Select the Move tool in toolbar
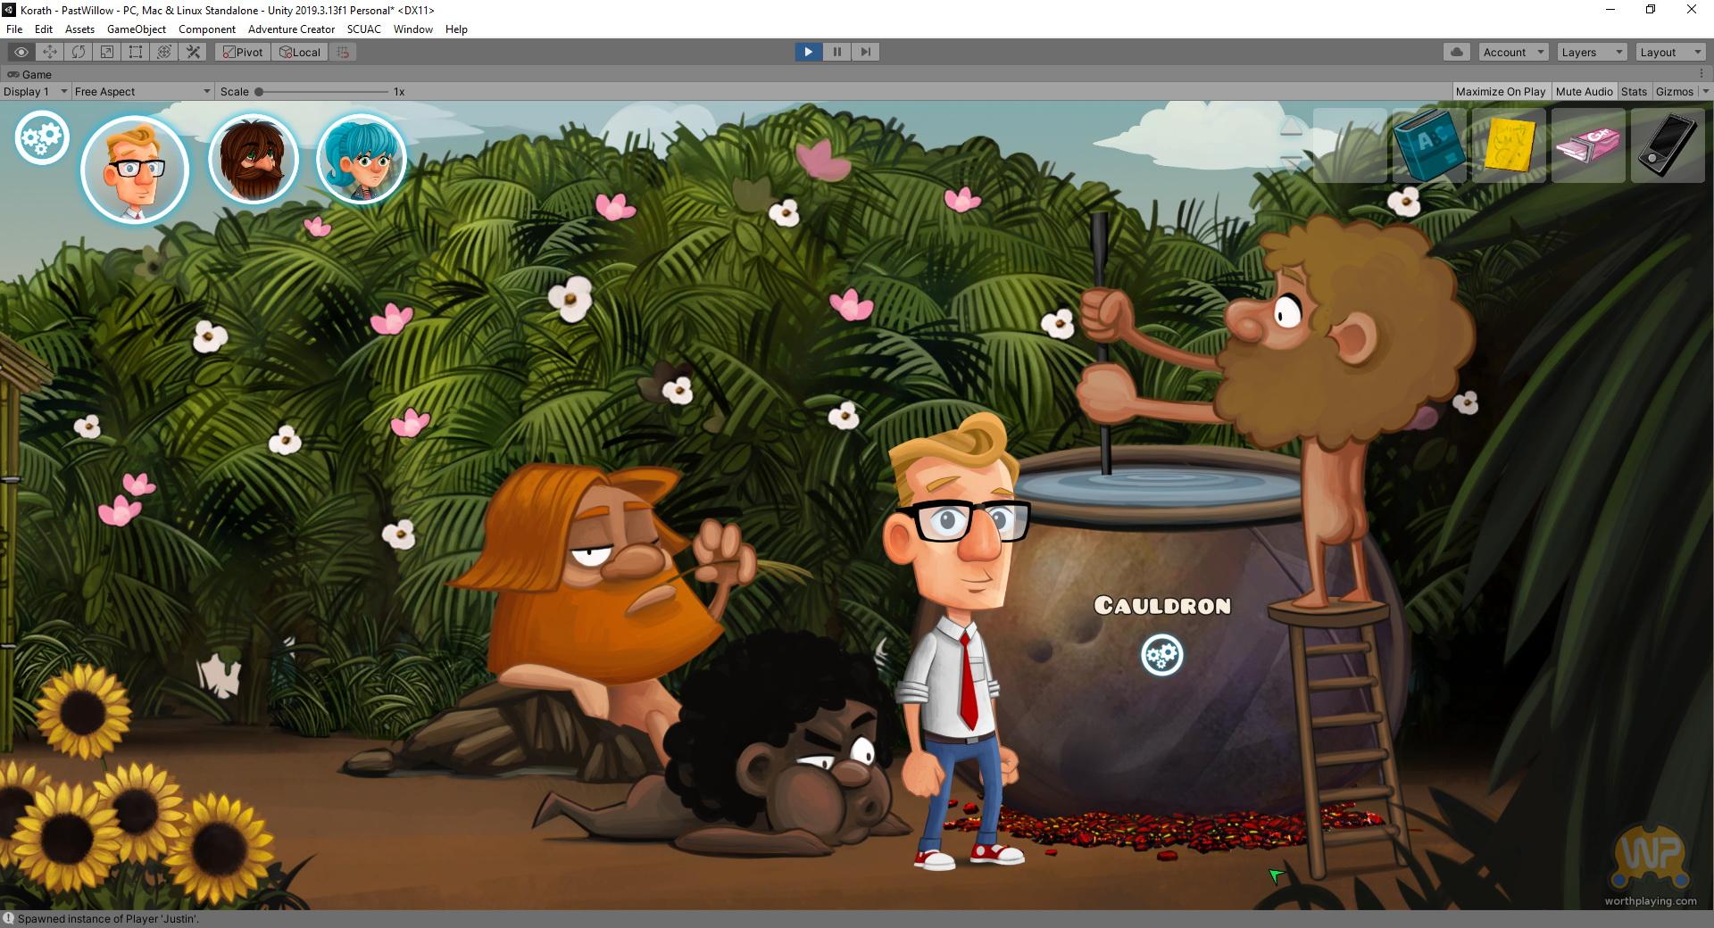This screenshot has height=928, width=1714. [50, 52]
